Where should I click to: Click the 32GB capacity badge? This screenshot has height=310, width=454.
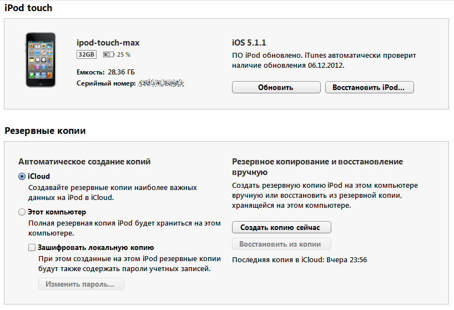87,54
